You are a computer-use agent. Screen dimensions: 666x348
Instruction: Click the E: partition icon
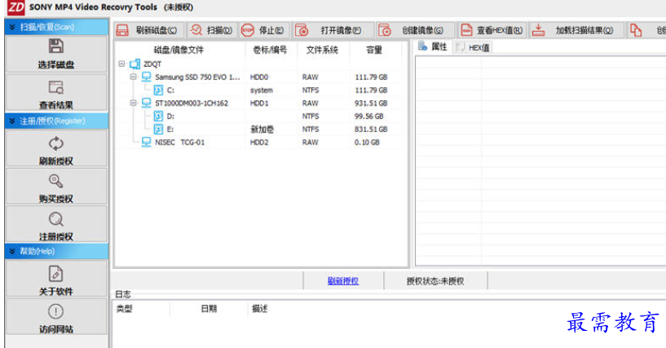pos(158,129)
